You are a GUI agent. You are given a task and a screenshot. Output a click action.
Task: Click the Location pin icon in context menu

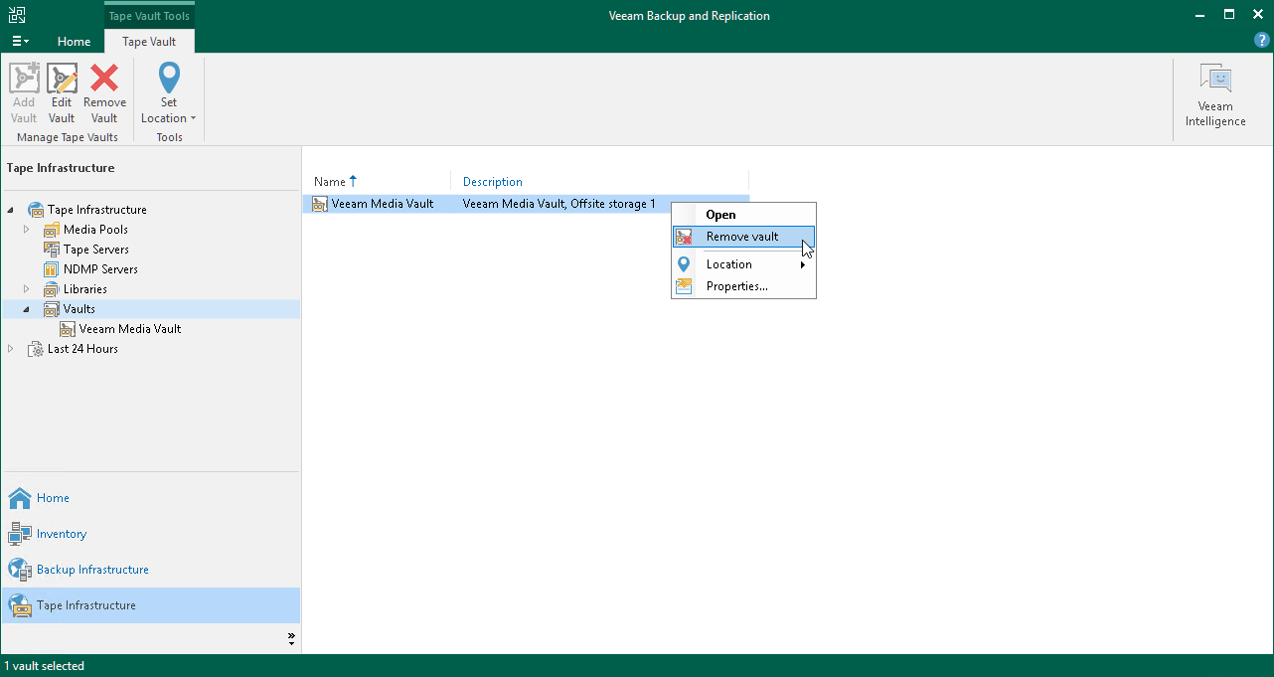(x=684, y=264)
